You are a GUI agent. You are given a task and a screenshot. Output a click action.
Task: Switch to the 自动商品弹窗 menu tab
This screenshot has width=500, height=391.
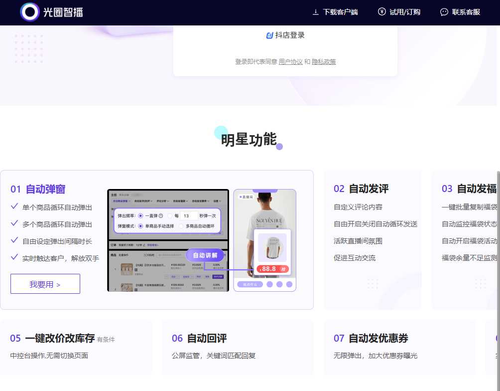click(x=120, y=201)
